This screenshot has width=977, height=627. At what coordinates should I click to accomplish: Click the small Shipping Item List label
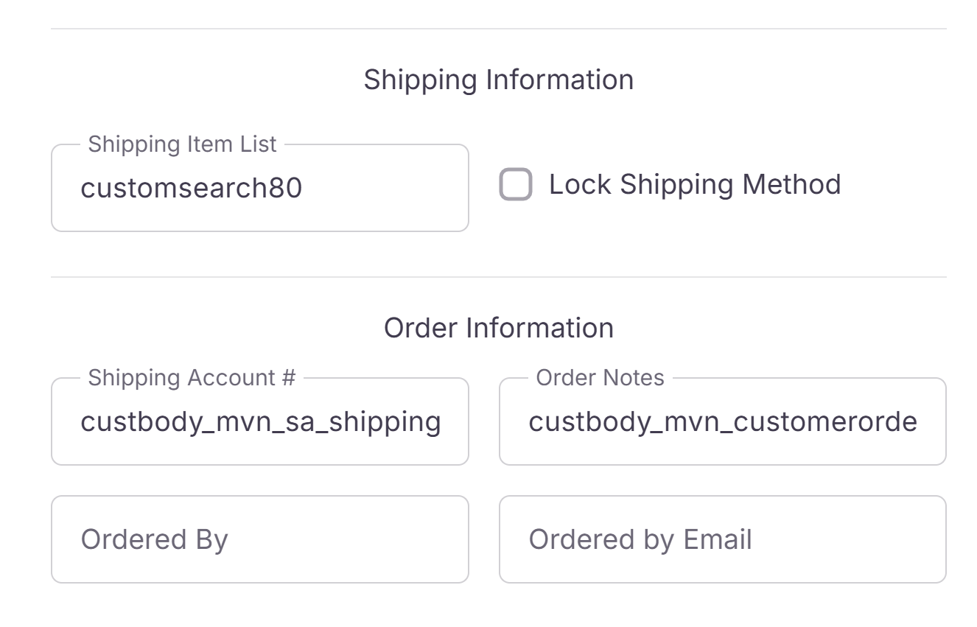(182, 144)
